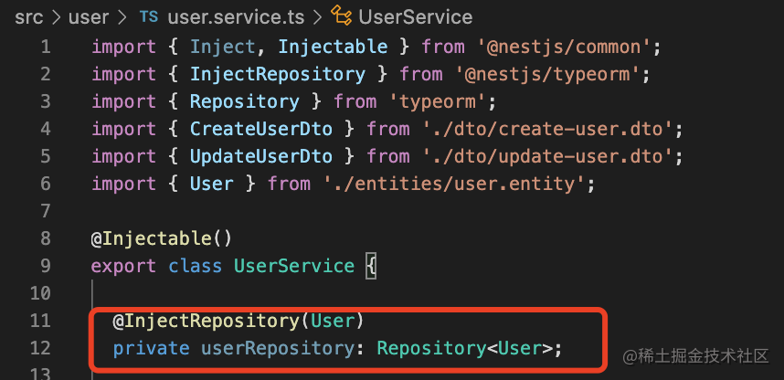Click the class symbol icon before UserService

point(343,16)
